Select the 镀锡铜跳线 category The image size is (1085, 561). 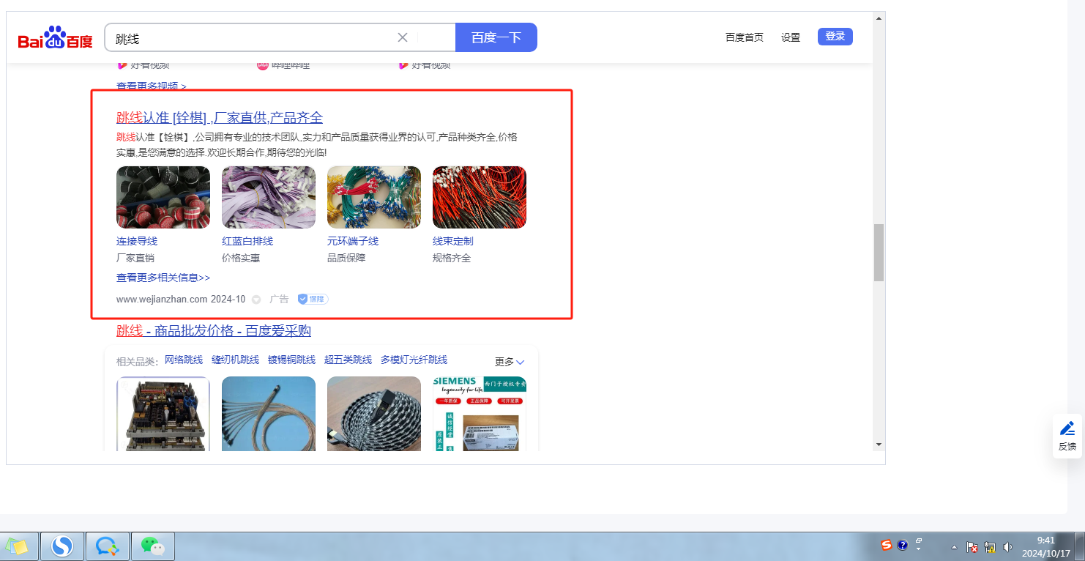coord(291,360)
